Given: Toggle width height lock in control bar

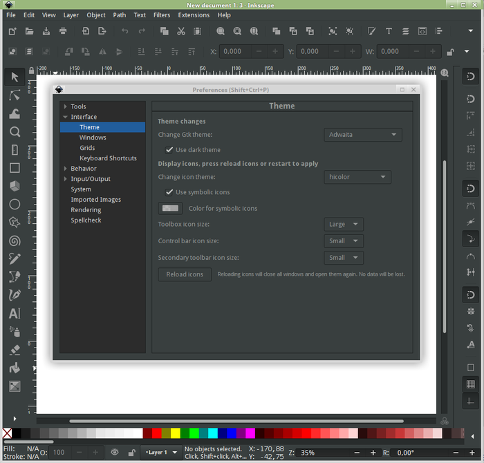Looking at the screenshot, I should click(450, 52).
